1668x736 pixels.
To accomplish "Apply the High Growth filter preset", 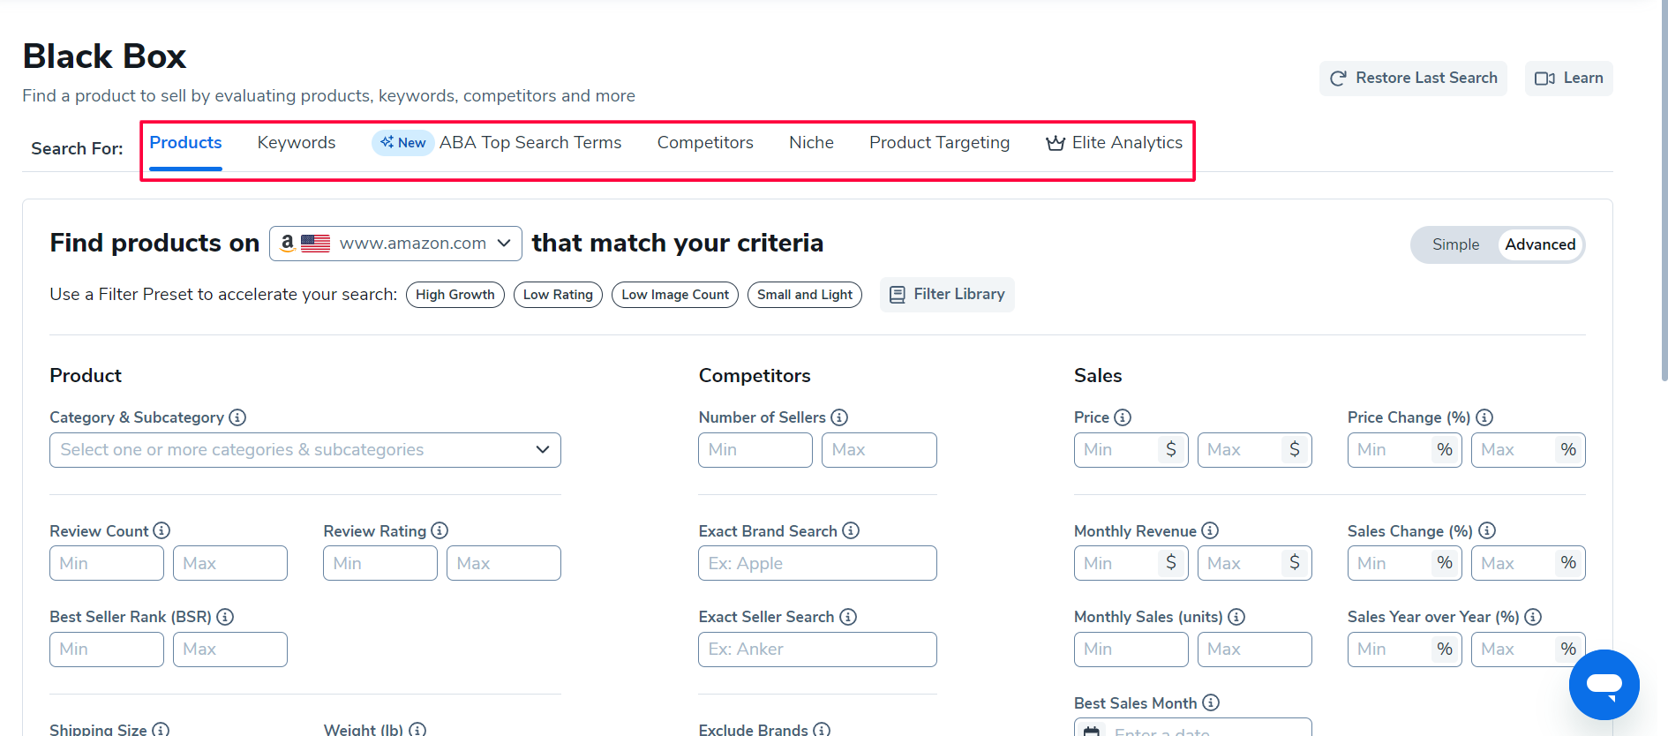I will coord(455,295).
